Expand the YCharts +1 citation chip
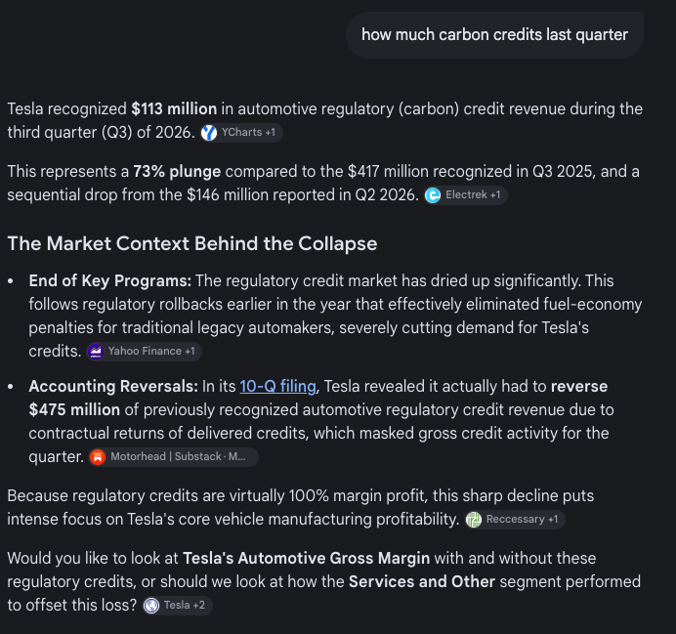Viewport: 676px width, 634px height. pos(241,133)
